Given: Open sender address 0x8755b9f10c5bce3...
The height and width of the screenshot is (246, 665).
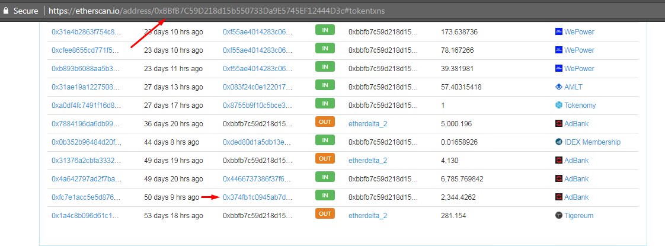Looking at the screenshot, I should coord(257,105).
